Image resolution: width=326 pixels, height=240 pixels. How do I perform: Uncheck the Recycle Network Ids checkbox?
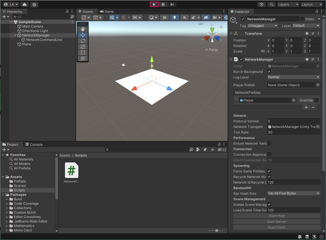[x=269, y=177]
